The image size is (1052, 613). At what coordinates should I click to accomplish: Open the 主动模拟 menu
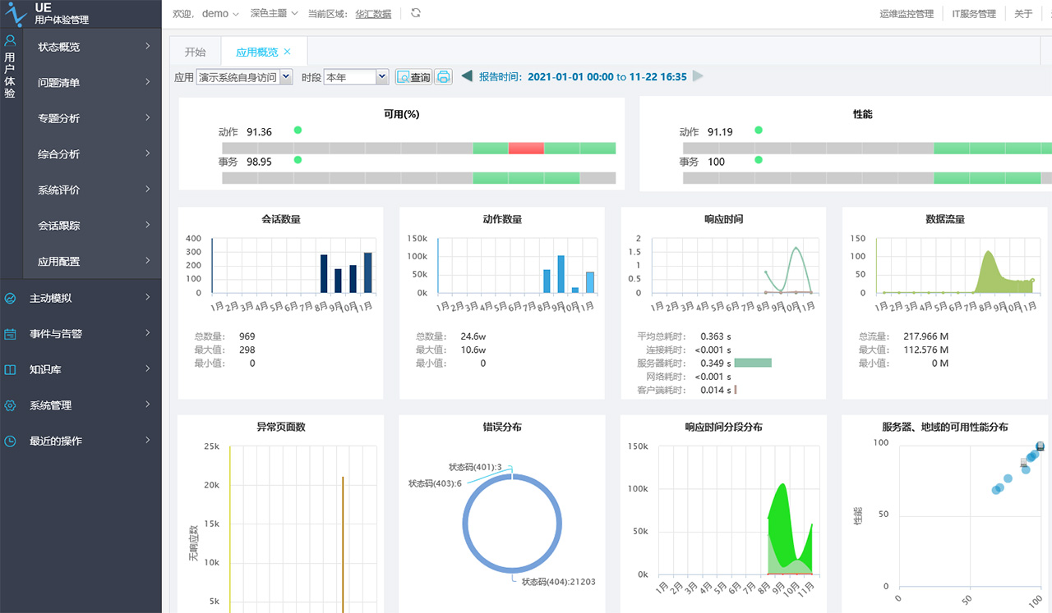click(81, 298)
